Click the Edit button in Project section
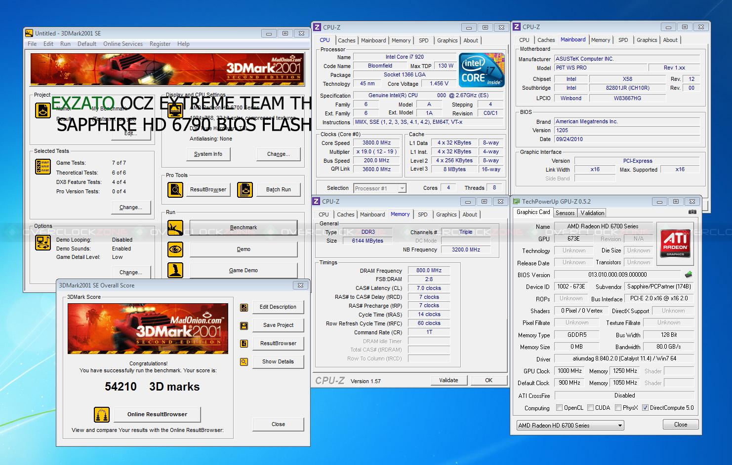Viewport: 732px width, 465px height. (130, 134)
